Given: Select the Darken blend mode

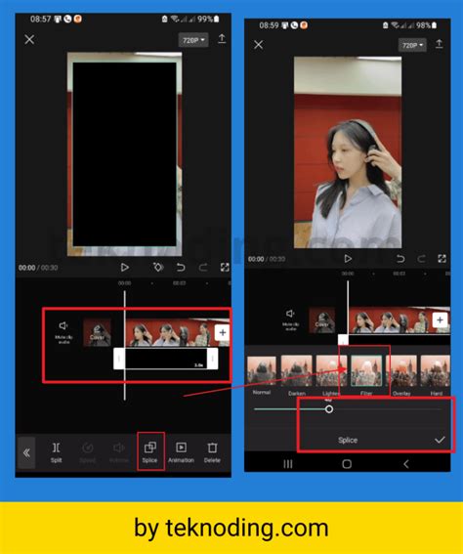Looking at the screenshot, I should pos(296,375).
